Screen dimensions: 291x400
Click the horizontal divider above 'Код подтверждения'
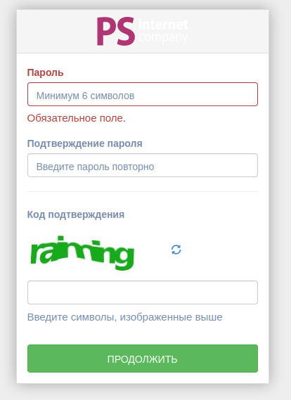click(x=143, y=191)
